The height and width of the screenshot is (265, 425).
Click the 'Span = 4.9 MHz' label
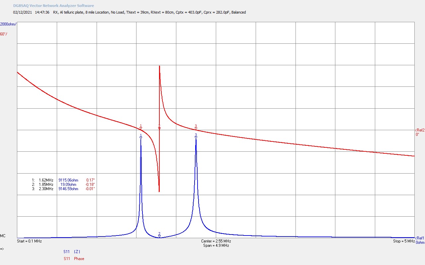pos(216,245)
